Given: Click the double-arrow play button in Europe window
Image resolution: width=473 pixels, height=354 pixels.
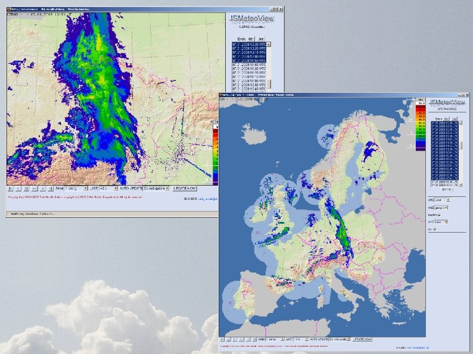Looking at the screenshot, I should (x=241, y=339).
